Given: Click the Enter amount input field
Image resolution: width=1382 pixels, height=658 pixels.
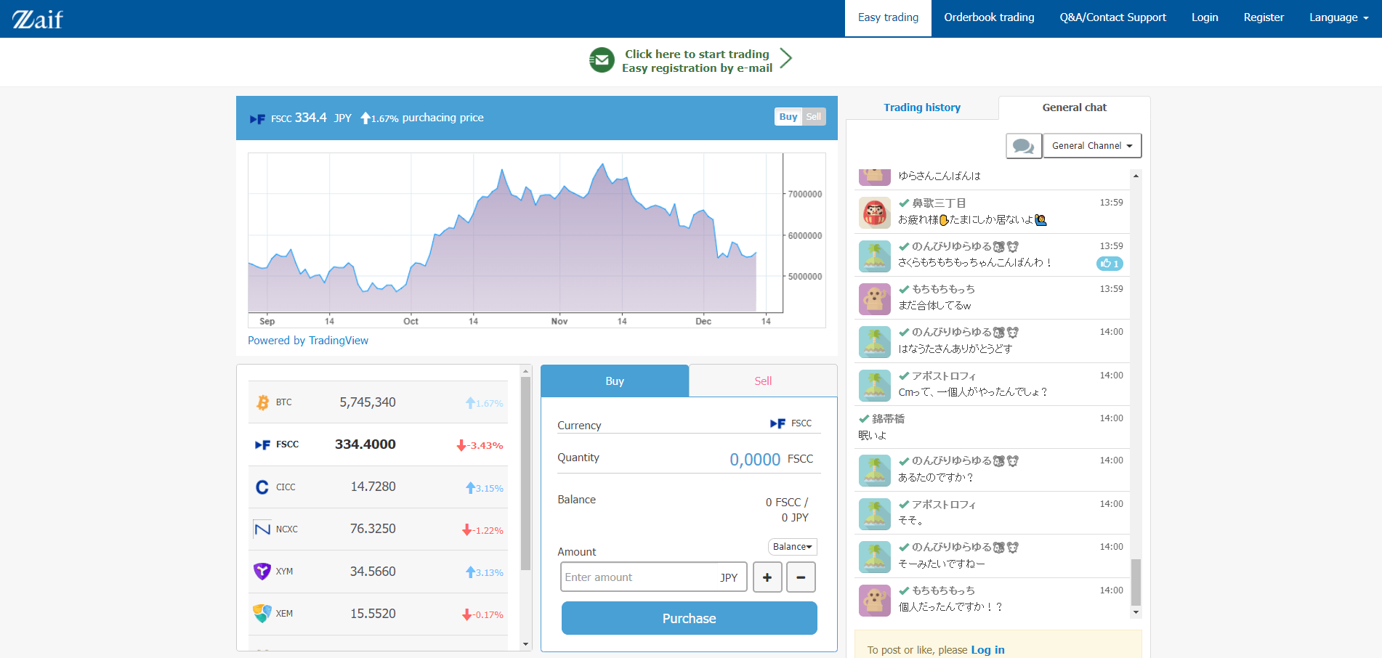Looking at the screenshot, I should tap(654, 577).
